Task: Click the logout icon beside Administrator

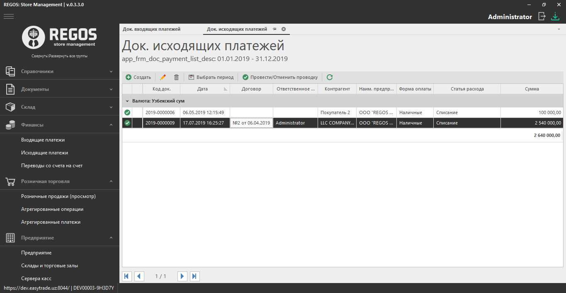Action: pos(542,16)
